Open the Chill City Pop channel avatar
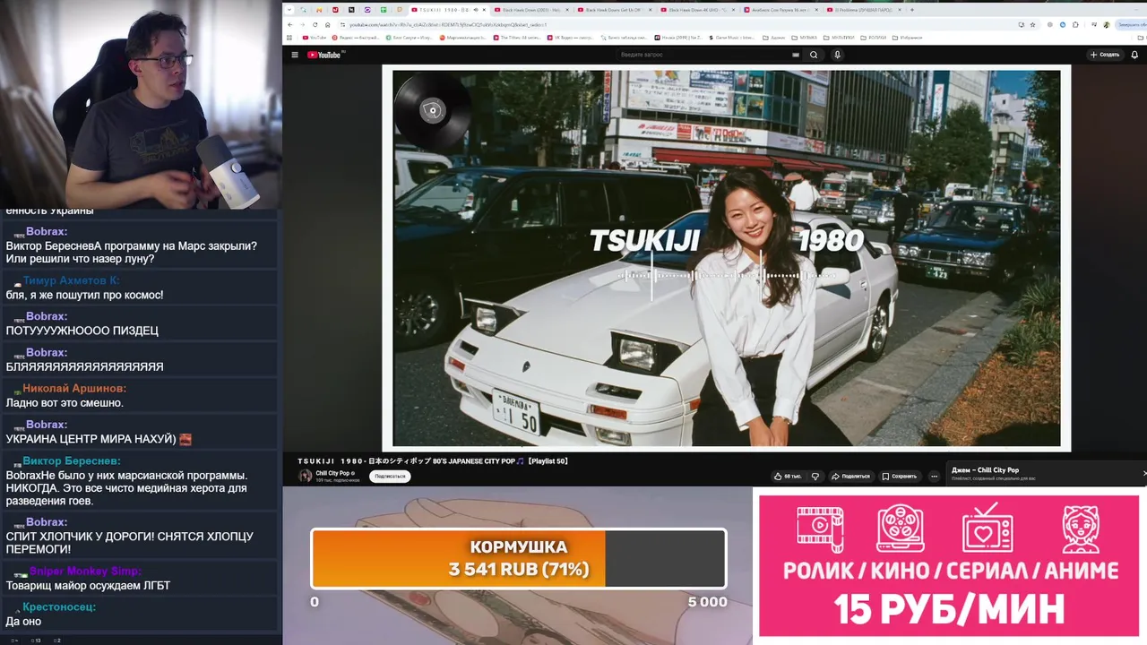This screenshot has width=1147, height=645. pos(306,476)
